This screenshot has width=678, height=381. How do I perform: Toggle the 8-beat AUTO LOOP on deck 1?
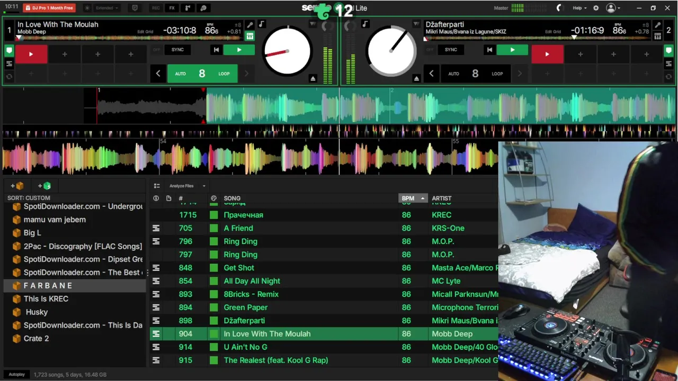tap(202, 74)
